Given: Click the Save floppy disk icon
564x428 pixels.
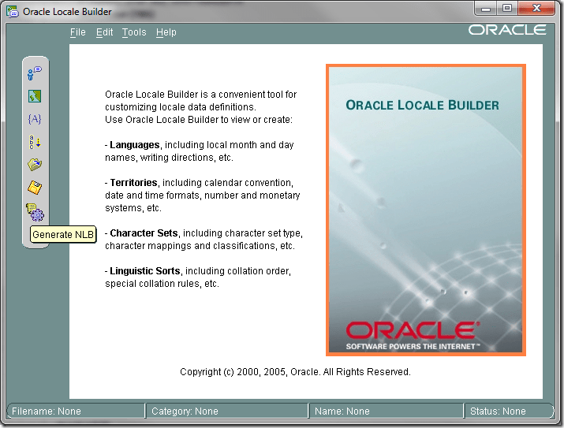Looking at the screenshot, I should [x=35, y=188].
